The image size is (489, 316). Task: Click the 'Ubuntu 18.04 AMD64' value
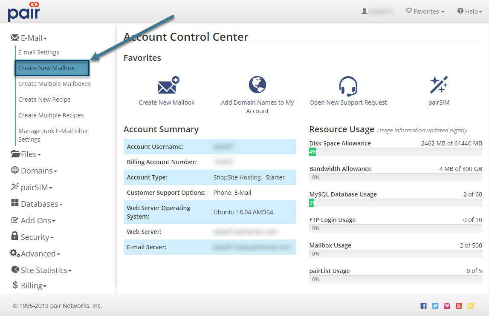point(243,212)
